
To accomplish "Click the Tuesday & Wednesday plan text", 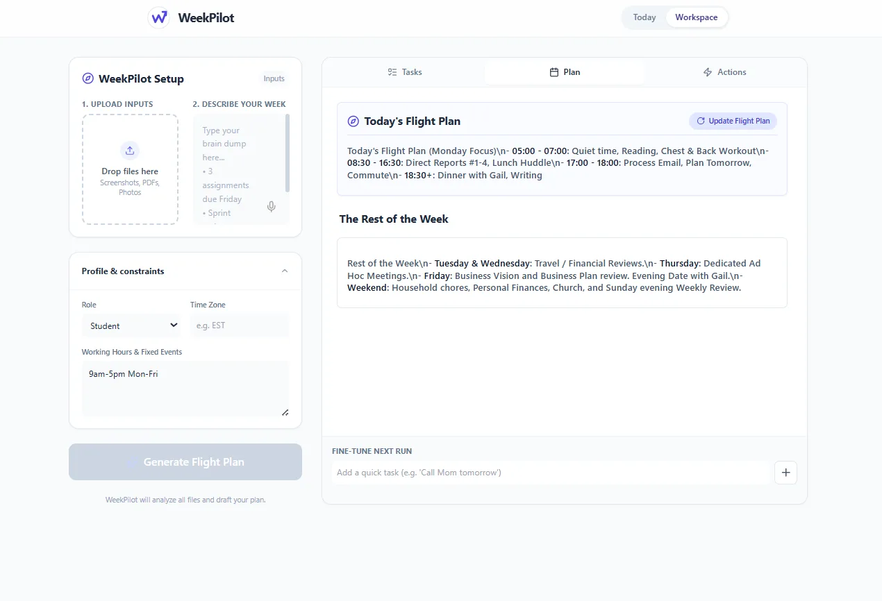I will click(x=483, y=264).
